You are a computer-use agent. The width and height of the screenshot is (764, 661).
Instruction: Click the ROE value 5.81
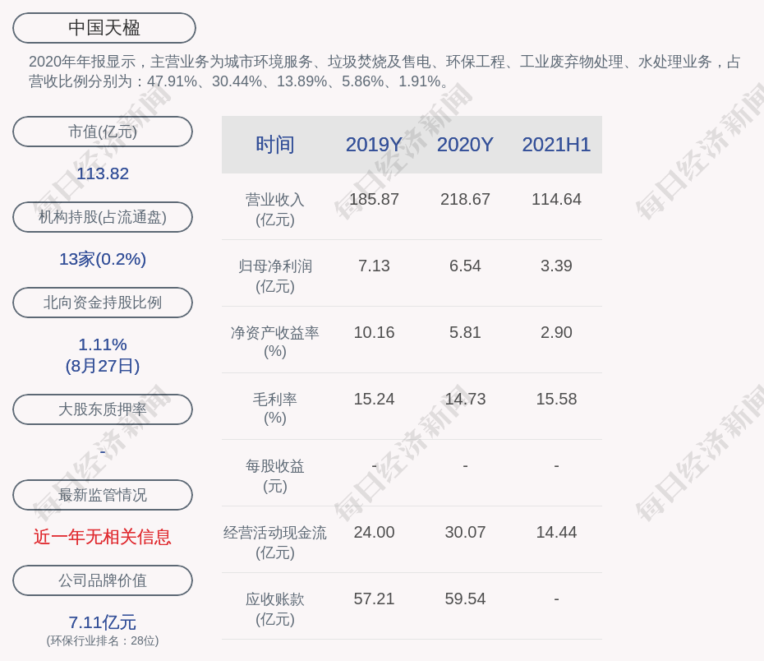click(465, 332)
